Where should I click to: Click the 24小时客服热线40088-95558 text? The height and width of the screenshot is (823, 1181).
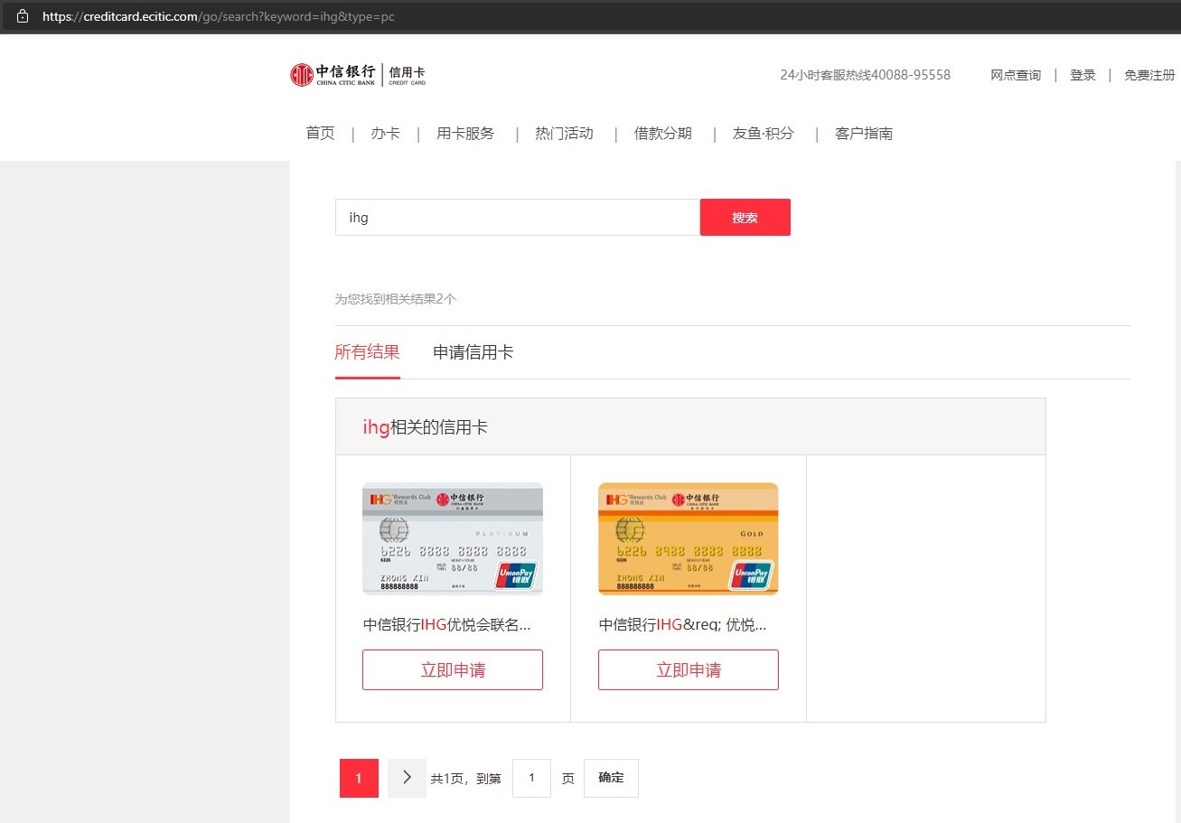click(865, 75)
